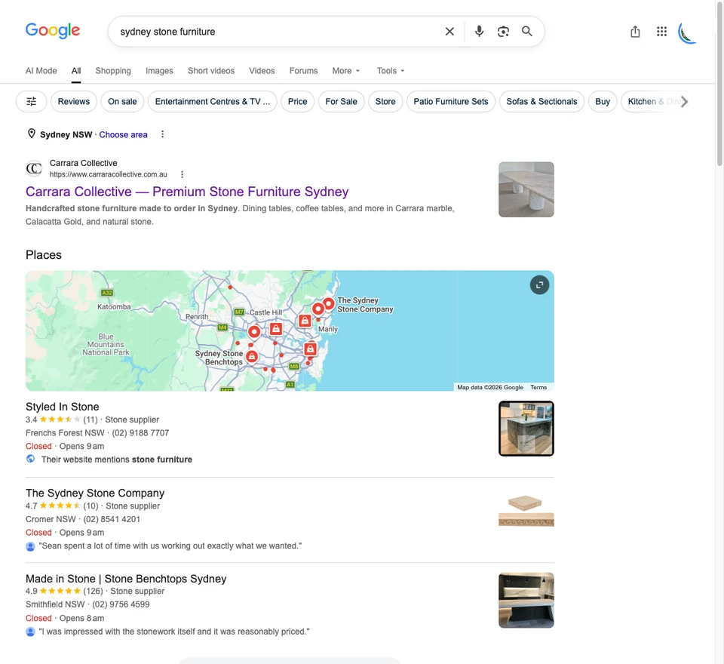
Task: Click the Sean review quote text
Action: [x=170, y=546]
